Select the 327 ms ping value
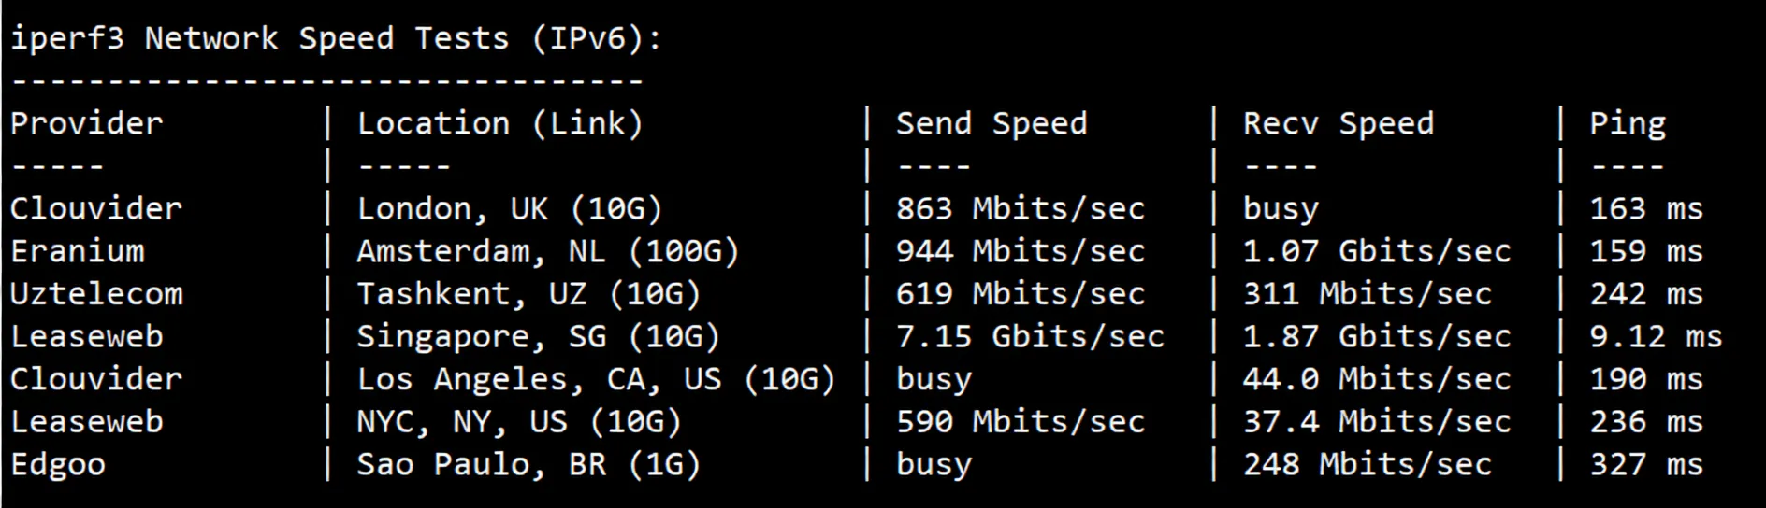This screenshot has height=508, width=1766. pos(1645,465)
